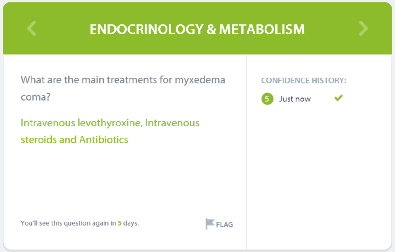This screenshot has width=395, height=252.
Task: Click the word coma? in the question
Action: [36, 97]
